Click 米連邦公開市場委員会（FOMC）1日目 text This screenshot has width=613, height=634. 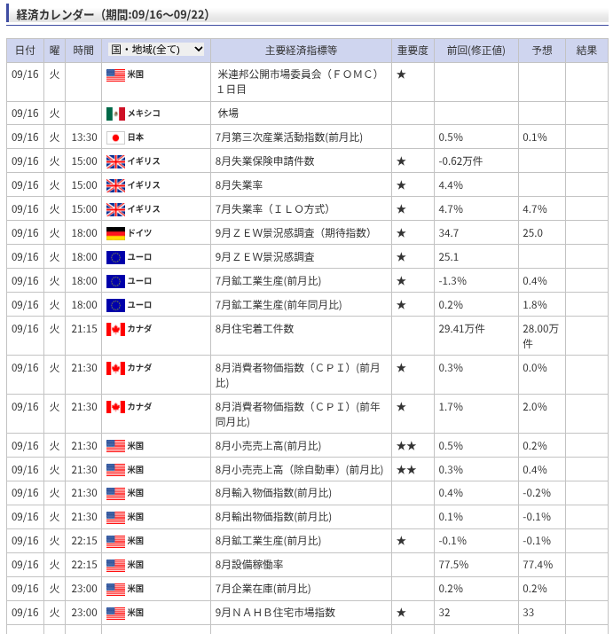coord(297,82)
